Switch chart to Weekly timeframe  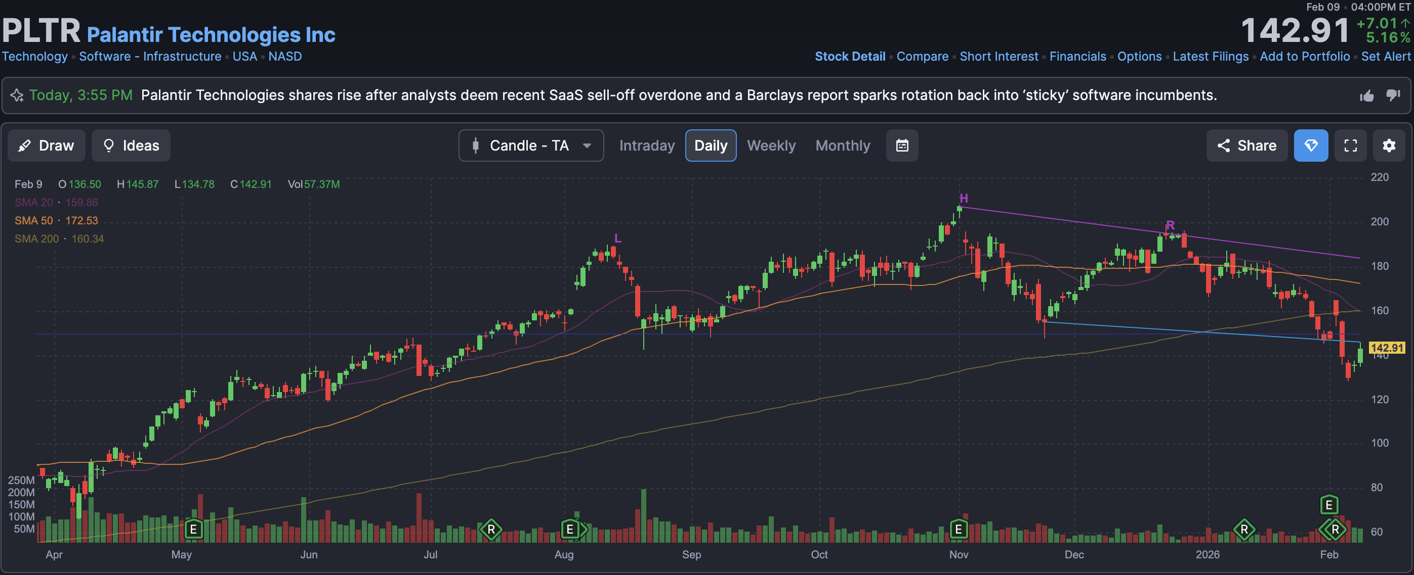click(771, 145)
